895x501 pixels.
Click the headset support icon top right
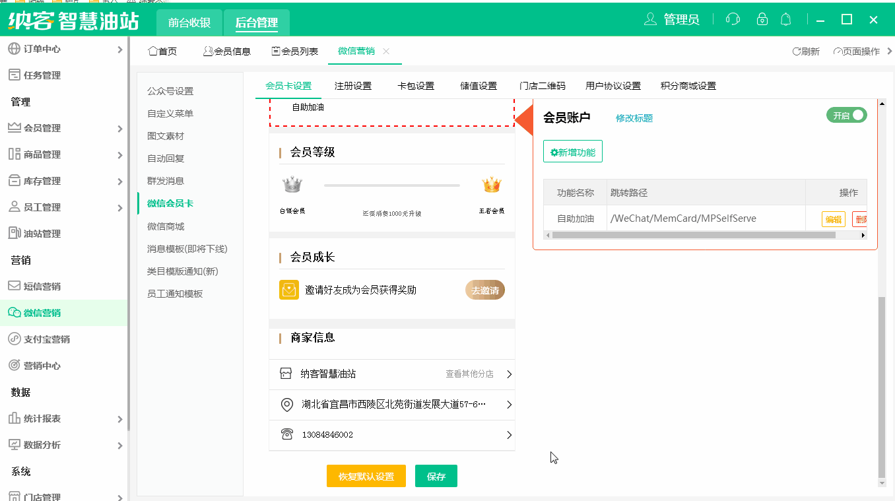click(733, 19)
